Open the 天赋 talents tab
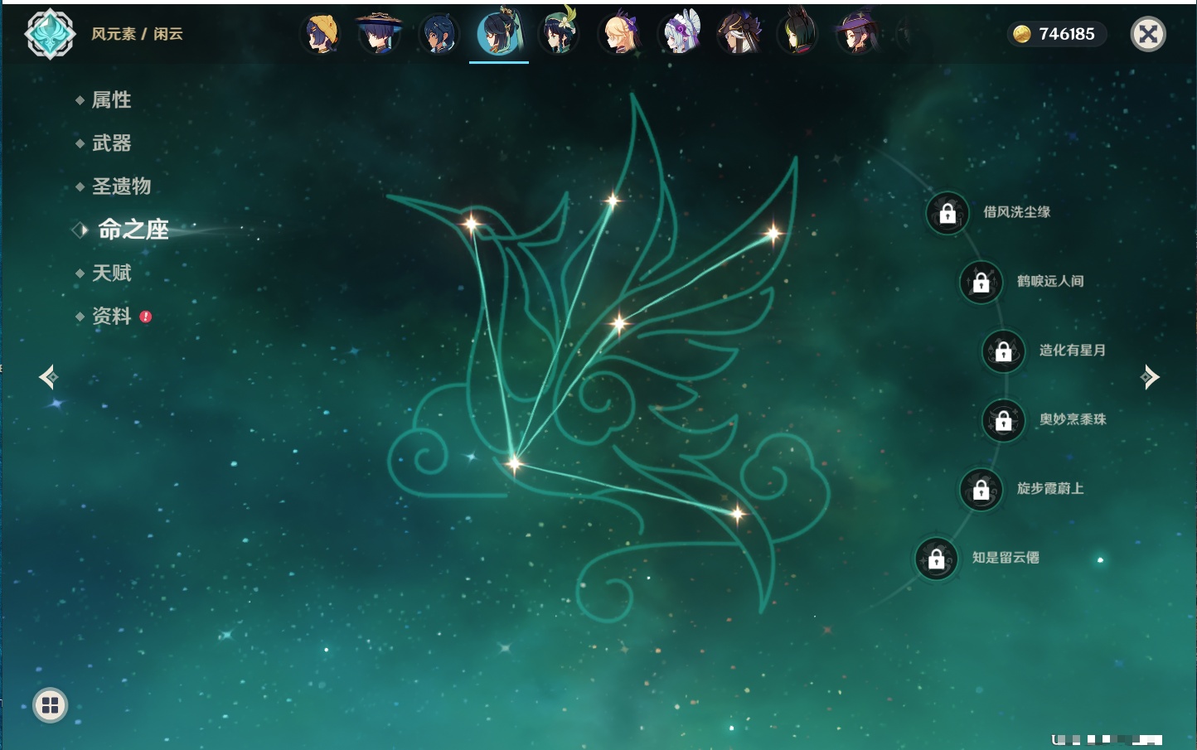The width and height of the screenshot is (1197, 750). (111, 273)
